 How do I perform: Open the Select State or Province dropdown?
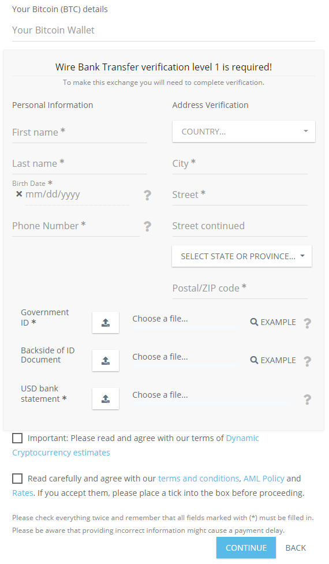click(x=242, y=256)
